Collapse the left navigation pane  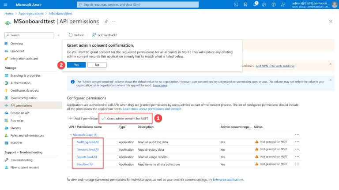(x=59, y=35)
